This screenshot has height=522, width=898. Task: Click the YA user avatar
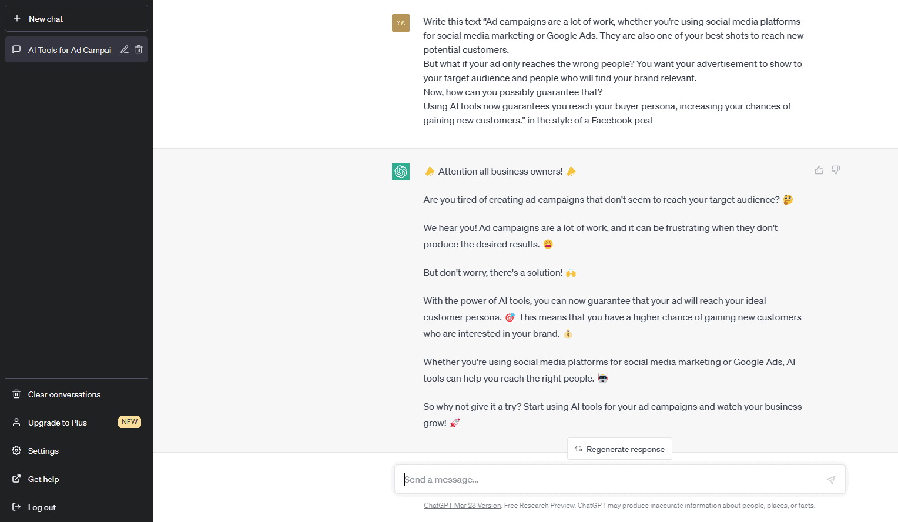pos(401,23)
